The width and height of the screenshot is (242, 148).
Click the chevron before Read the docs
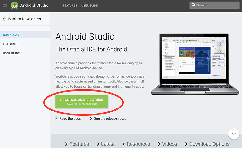pyautogui.click(x=56, y=118)
